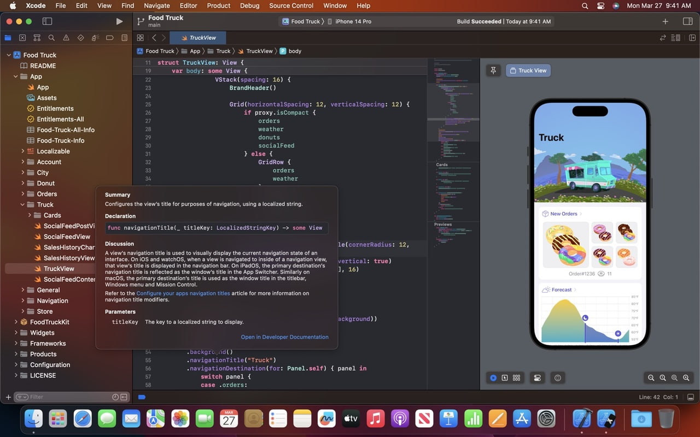
Task: Click the device settings icon below the preview
Action: (x=537, y=377)
